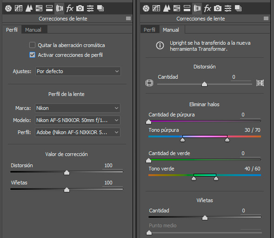
Task: Click the barrel distortion icon
Action: tap(149, 83)
